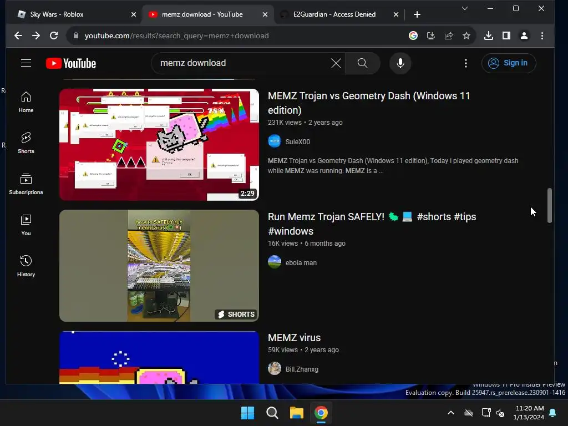Click the Chrome taskbar icon

pos(321,413)
